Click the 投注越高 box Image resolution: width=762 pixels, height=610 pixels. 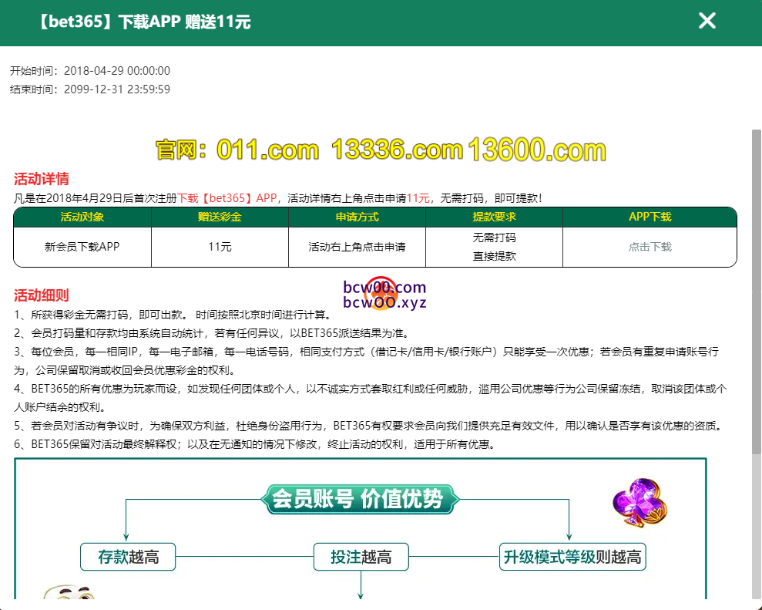coord(361,557)
